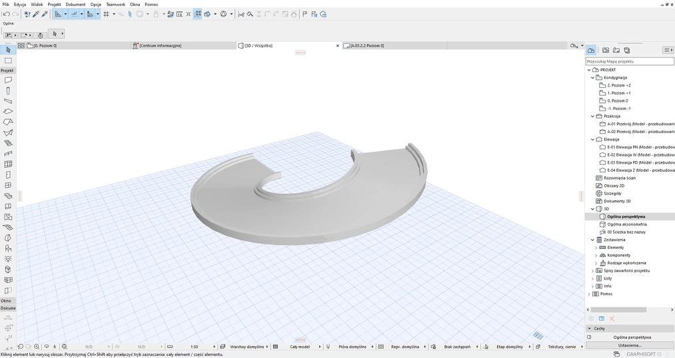Open the Plik menu

click(x=5, y=4)
